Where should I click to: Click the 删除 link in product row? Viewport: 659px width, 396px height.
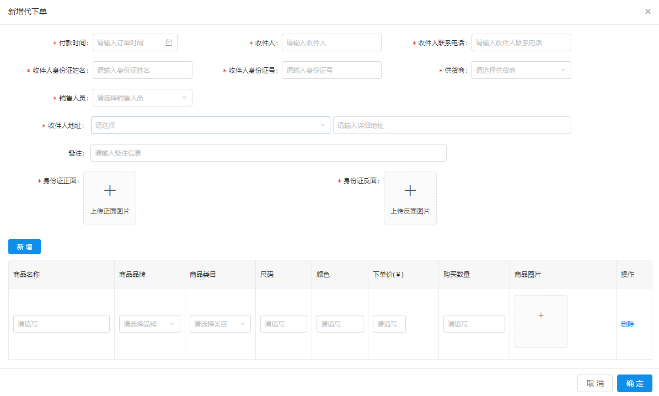click(x=628, y=324)
